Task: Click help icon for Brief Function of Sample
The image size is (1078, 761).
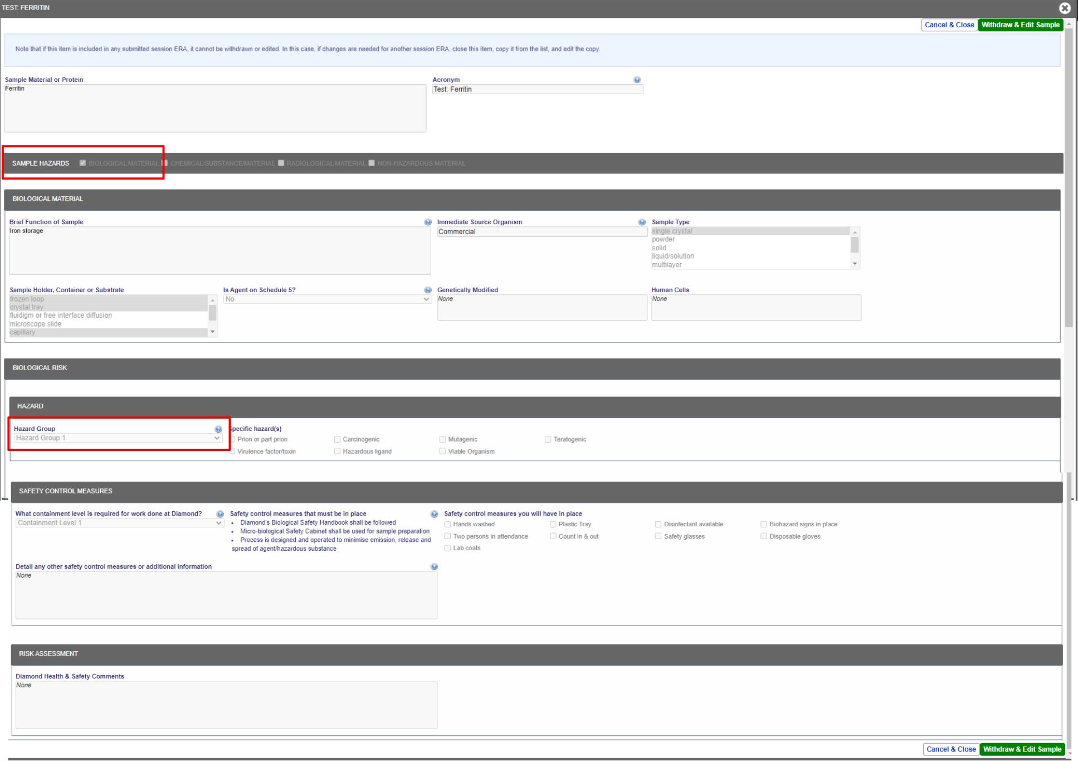Action: point(427,222)
